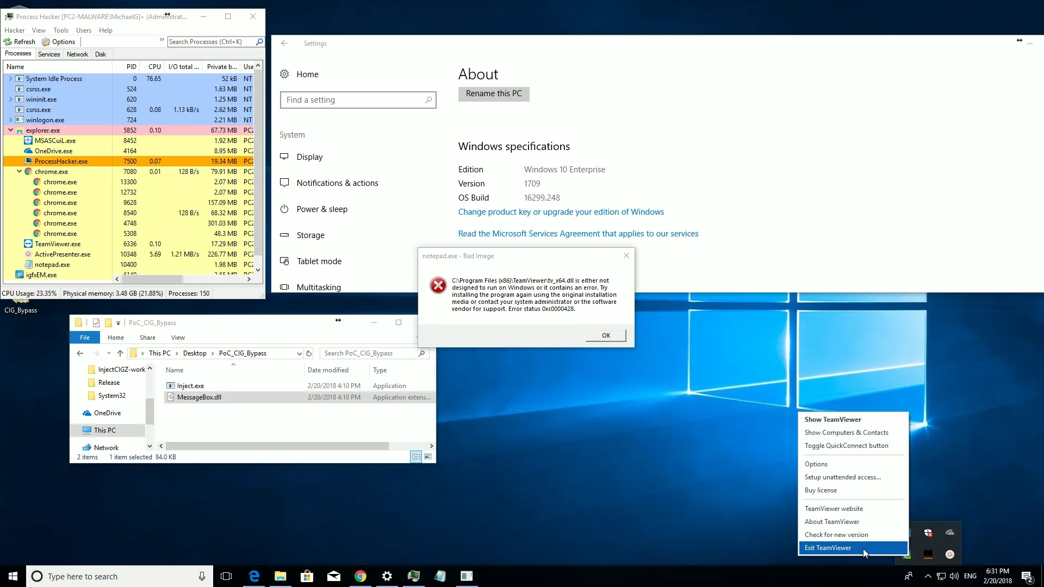Show hidden system tray icons chevron
Screen dimensions: 1044x587
(928, 576)
